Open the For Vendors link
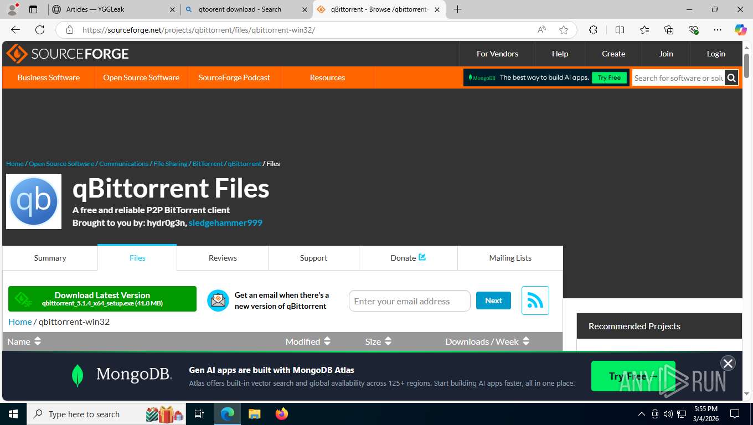This screenshot has width=753, height=425. click(497, 54)
